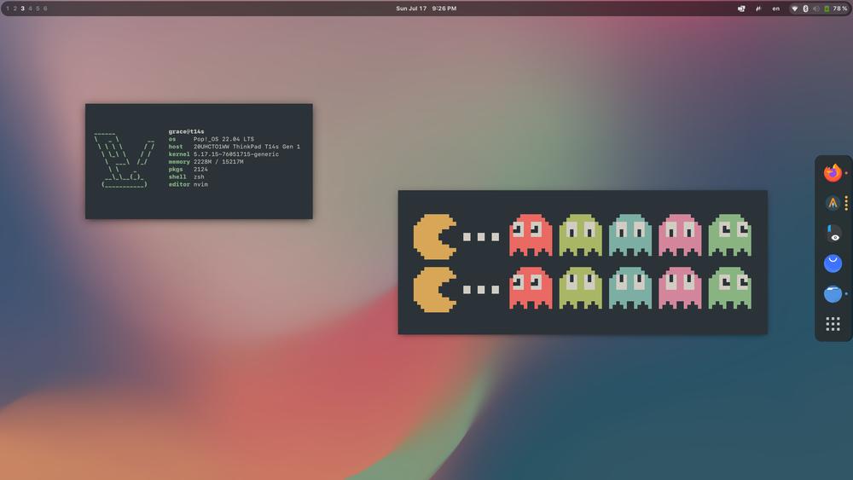Click the shell value 'zsh'
Screen dimensions: 853x480
(x=199, y=177)
